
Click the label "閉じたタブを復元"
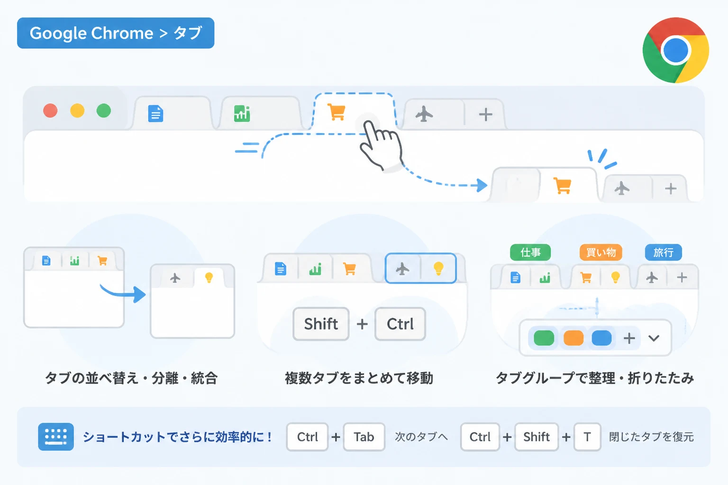pos(651,437)
